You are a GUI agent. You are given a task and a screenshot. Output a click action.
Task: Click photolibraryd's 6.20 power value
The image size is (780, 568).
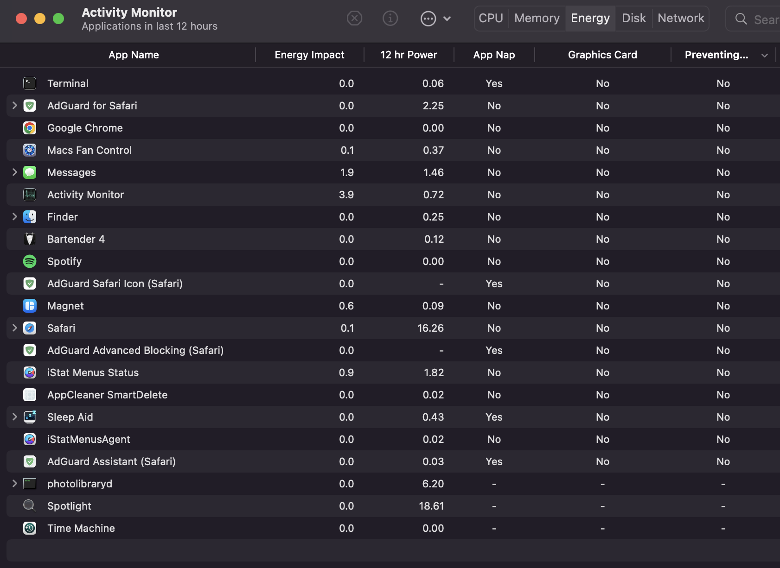[x=433, y=484]
